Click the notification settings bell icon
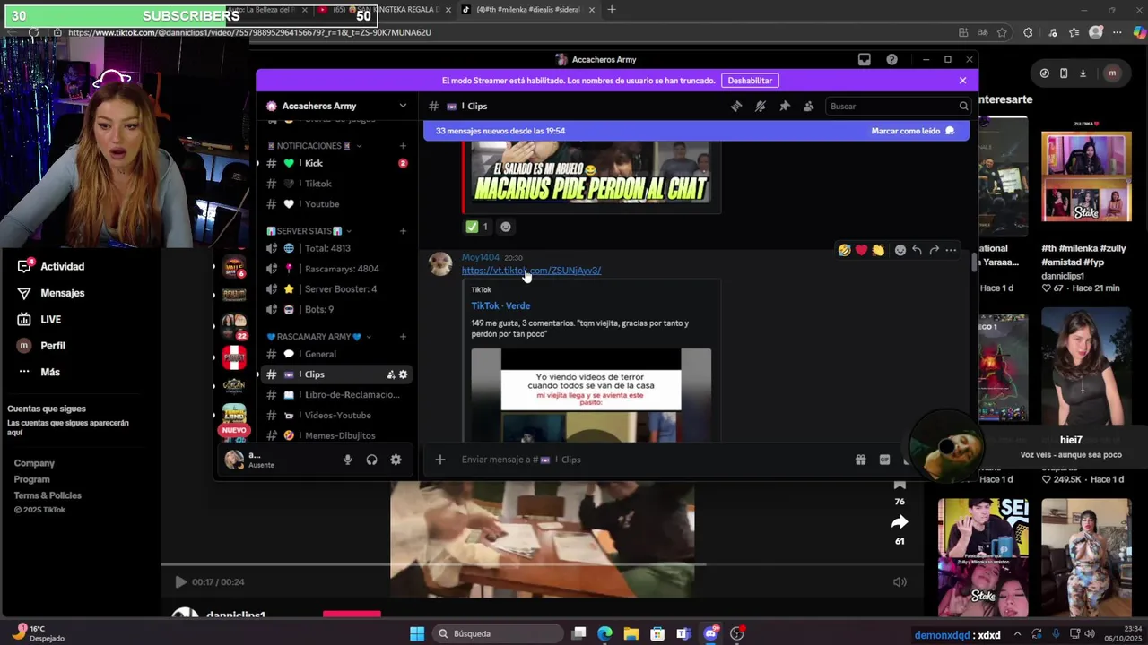 coord(760,106)
